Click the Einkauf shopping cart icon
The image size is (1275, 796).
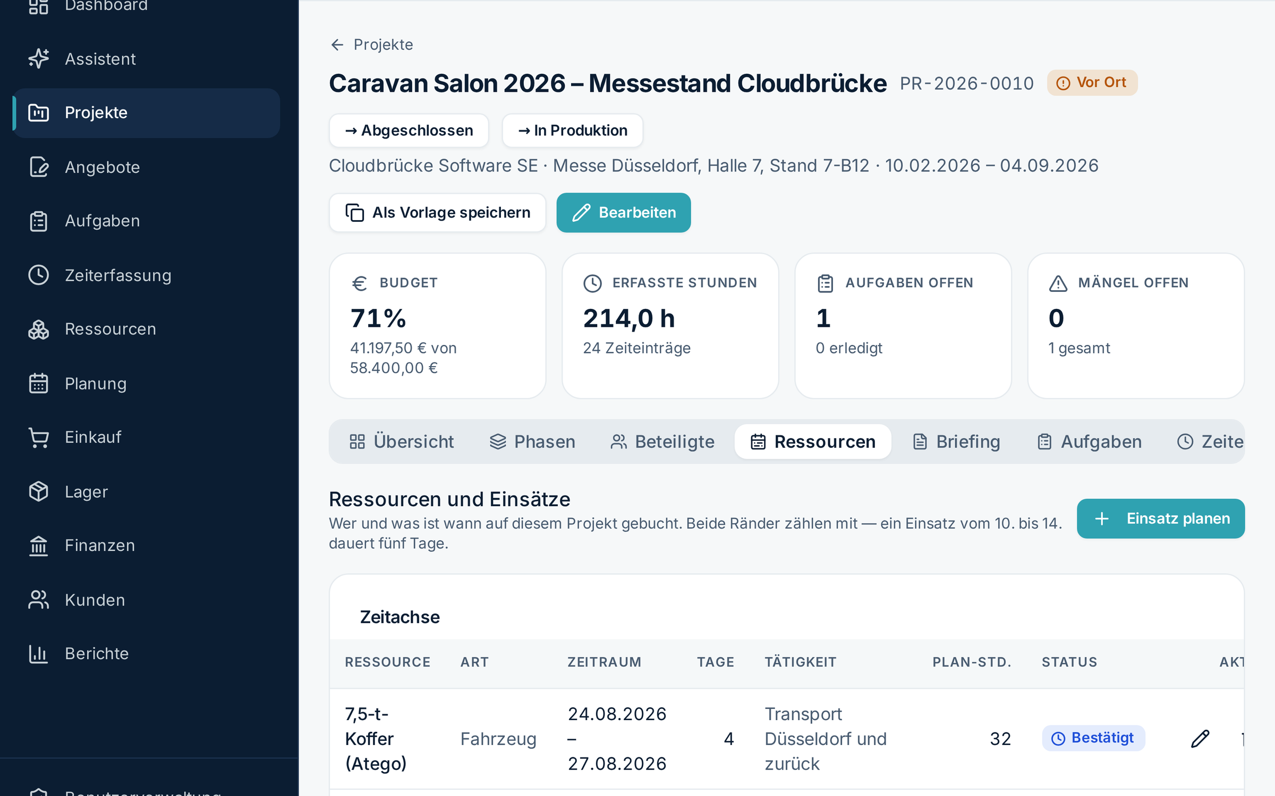[39, 437]
